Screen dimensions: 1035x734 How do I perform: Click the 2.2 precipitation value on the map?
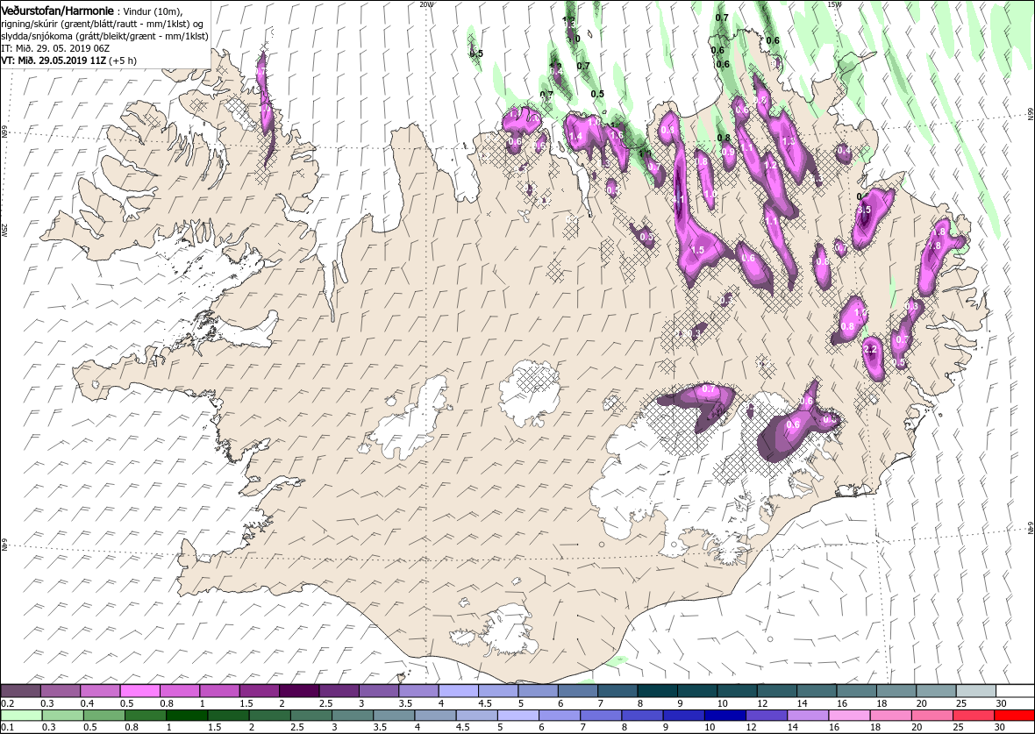tap(870, 349)
